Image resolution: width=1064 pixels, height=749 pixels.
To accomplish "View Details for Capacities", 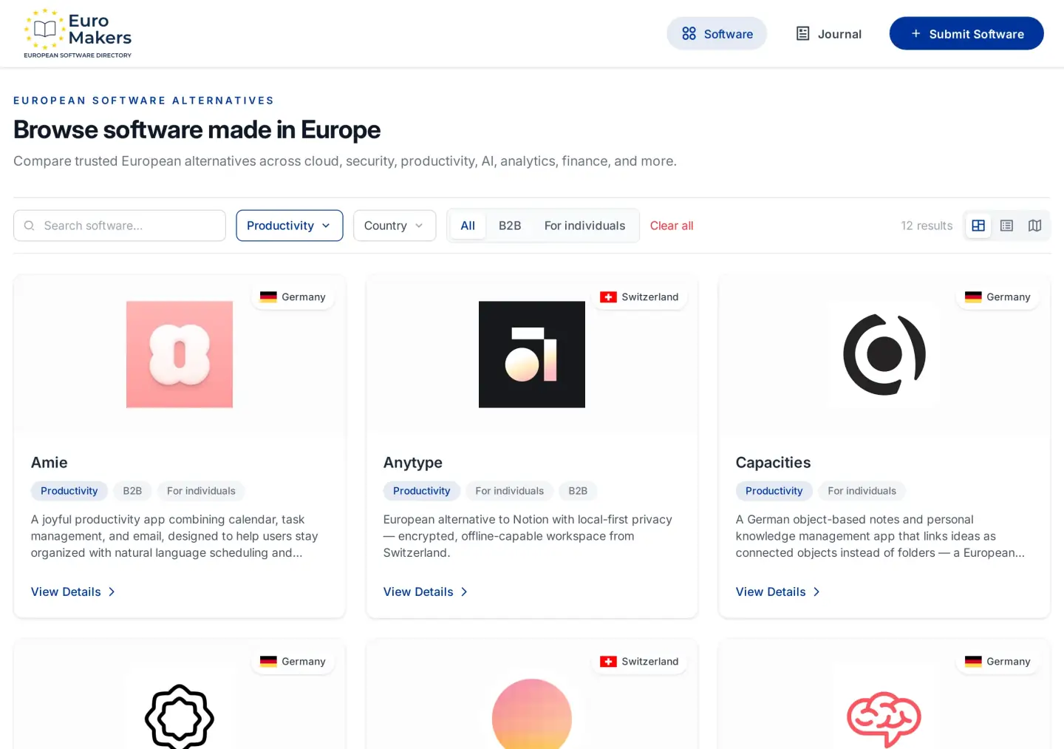I will (x=778, y=592).
